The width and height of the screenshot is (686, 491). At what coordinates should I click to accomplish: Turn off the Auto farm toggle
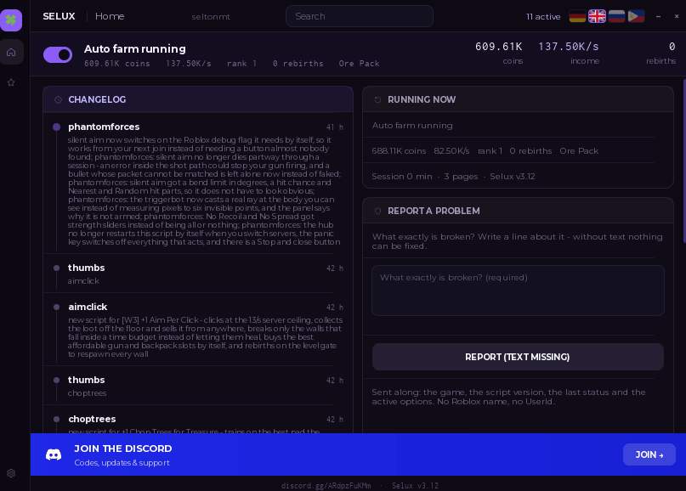(x=58, y=54)
